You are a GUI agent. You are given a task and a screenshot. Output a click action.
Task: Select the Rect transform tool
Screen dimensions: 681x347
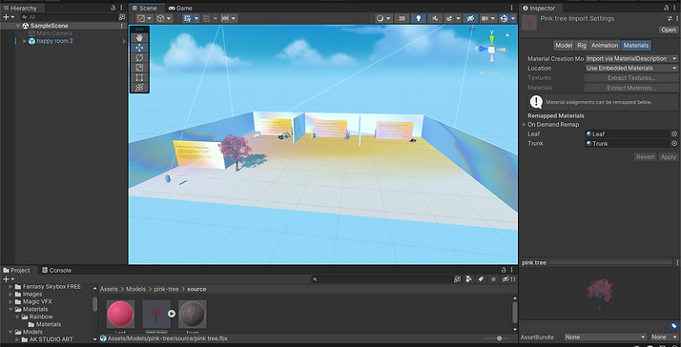pyautogui.click(x=139, y=78)
